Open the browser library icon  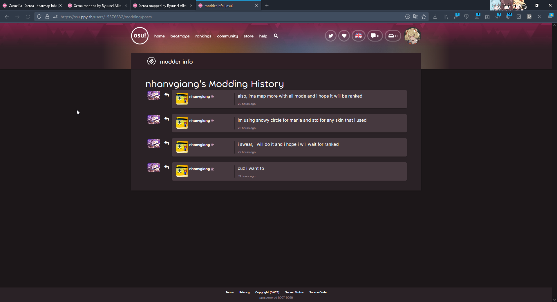point(445,17)
